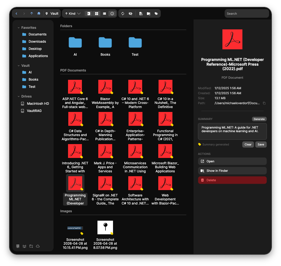Image resolution: width=281 pixels, height=266 pixels.
Task: Toggle hidden files visibility
Action: (131, 14)
